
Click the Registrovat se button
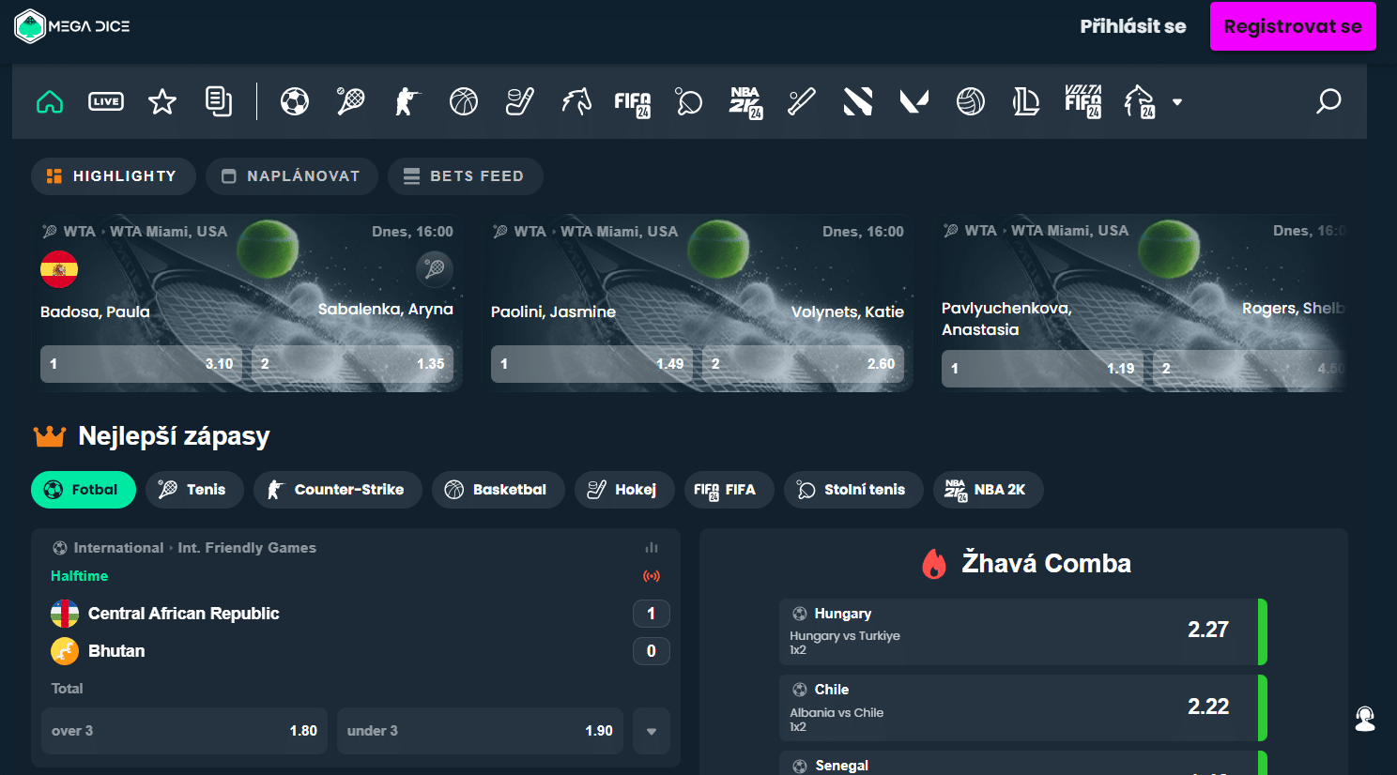pyautogui.click(x=1293, y=26)
